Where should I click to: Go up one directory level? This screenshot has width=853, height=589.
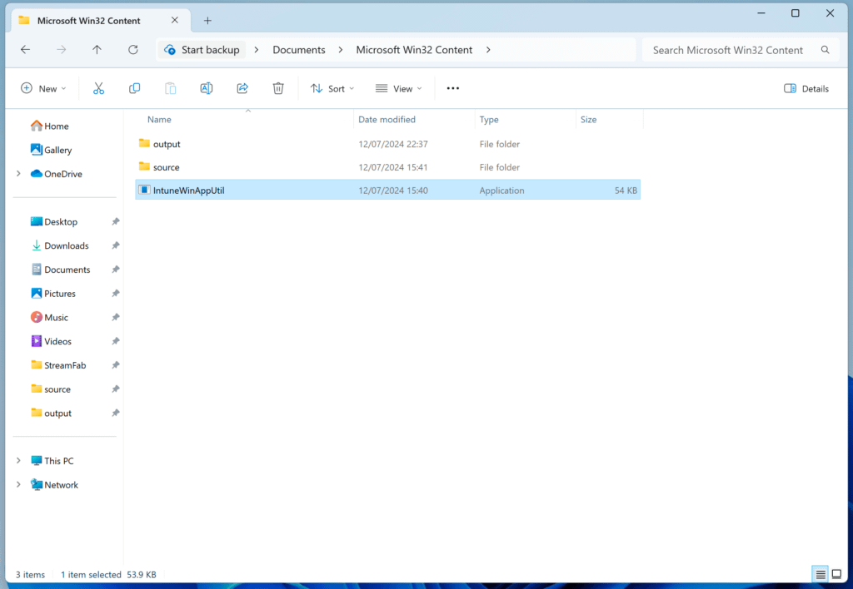(x=97, y=50)
